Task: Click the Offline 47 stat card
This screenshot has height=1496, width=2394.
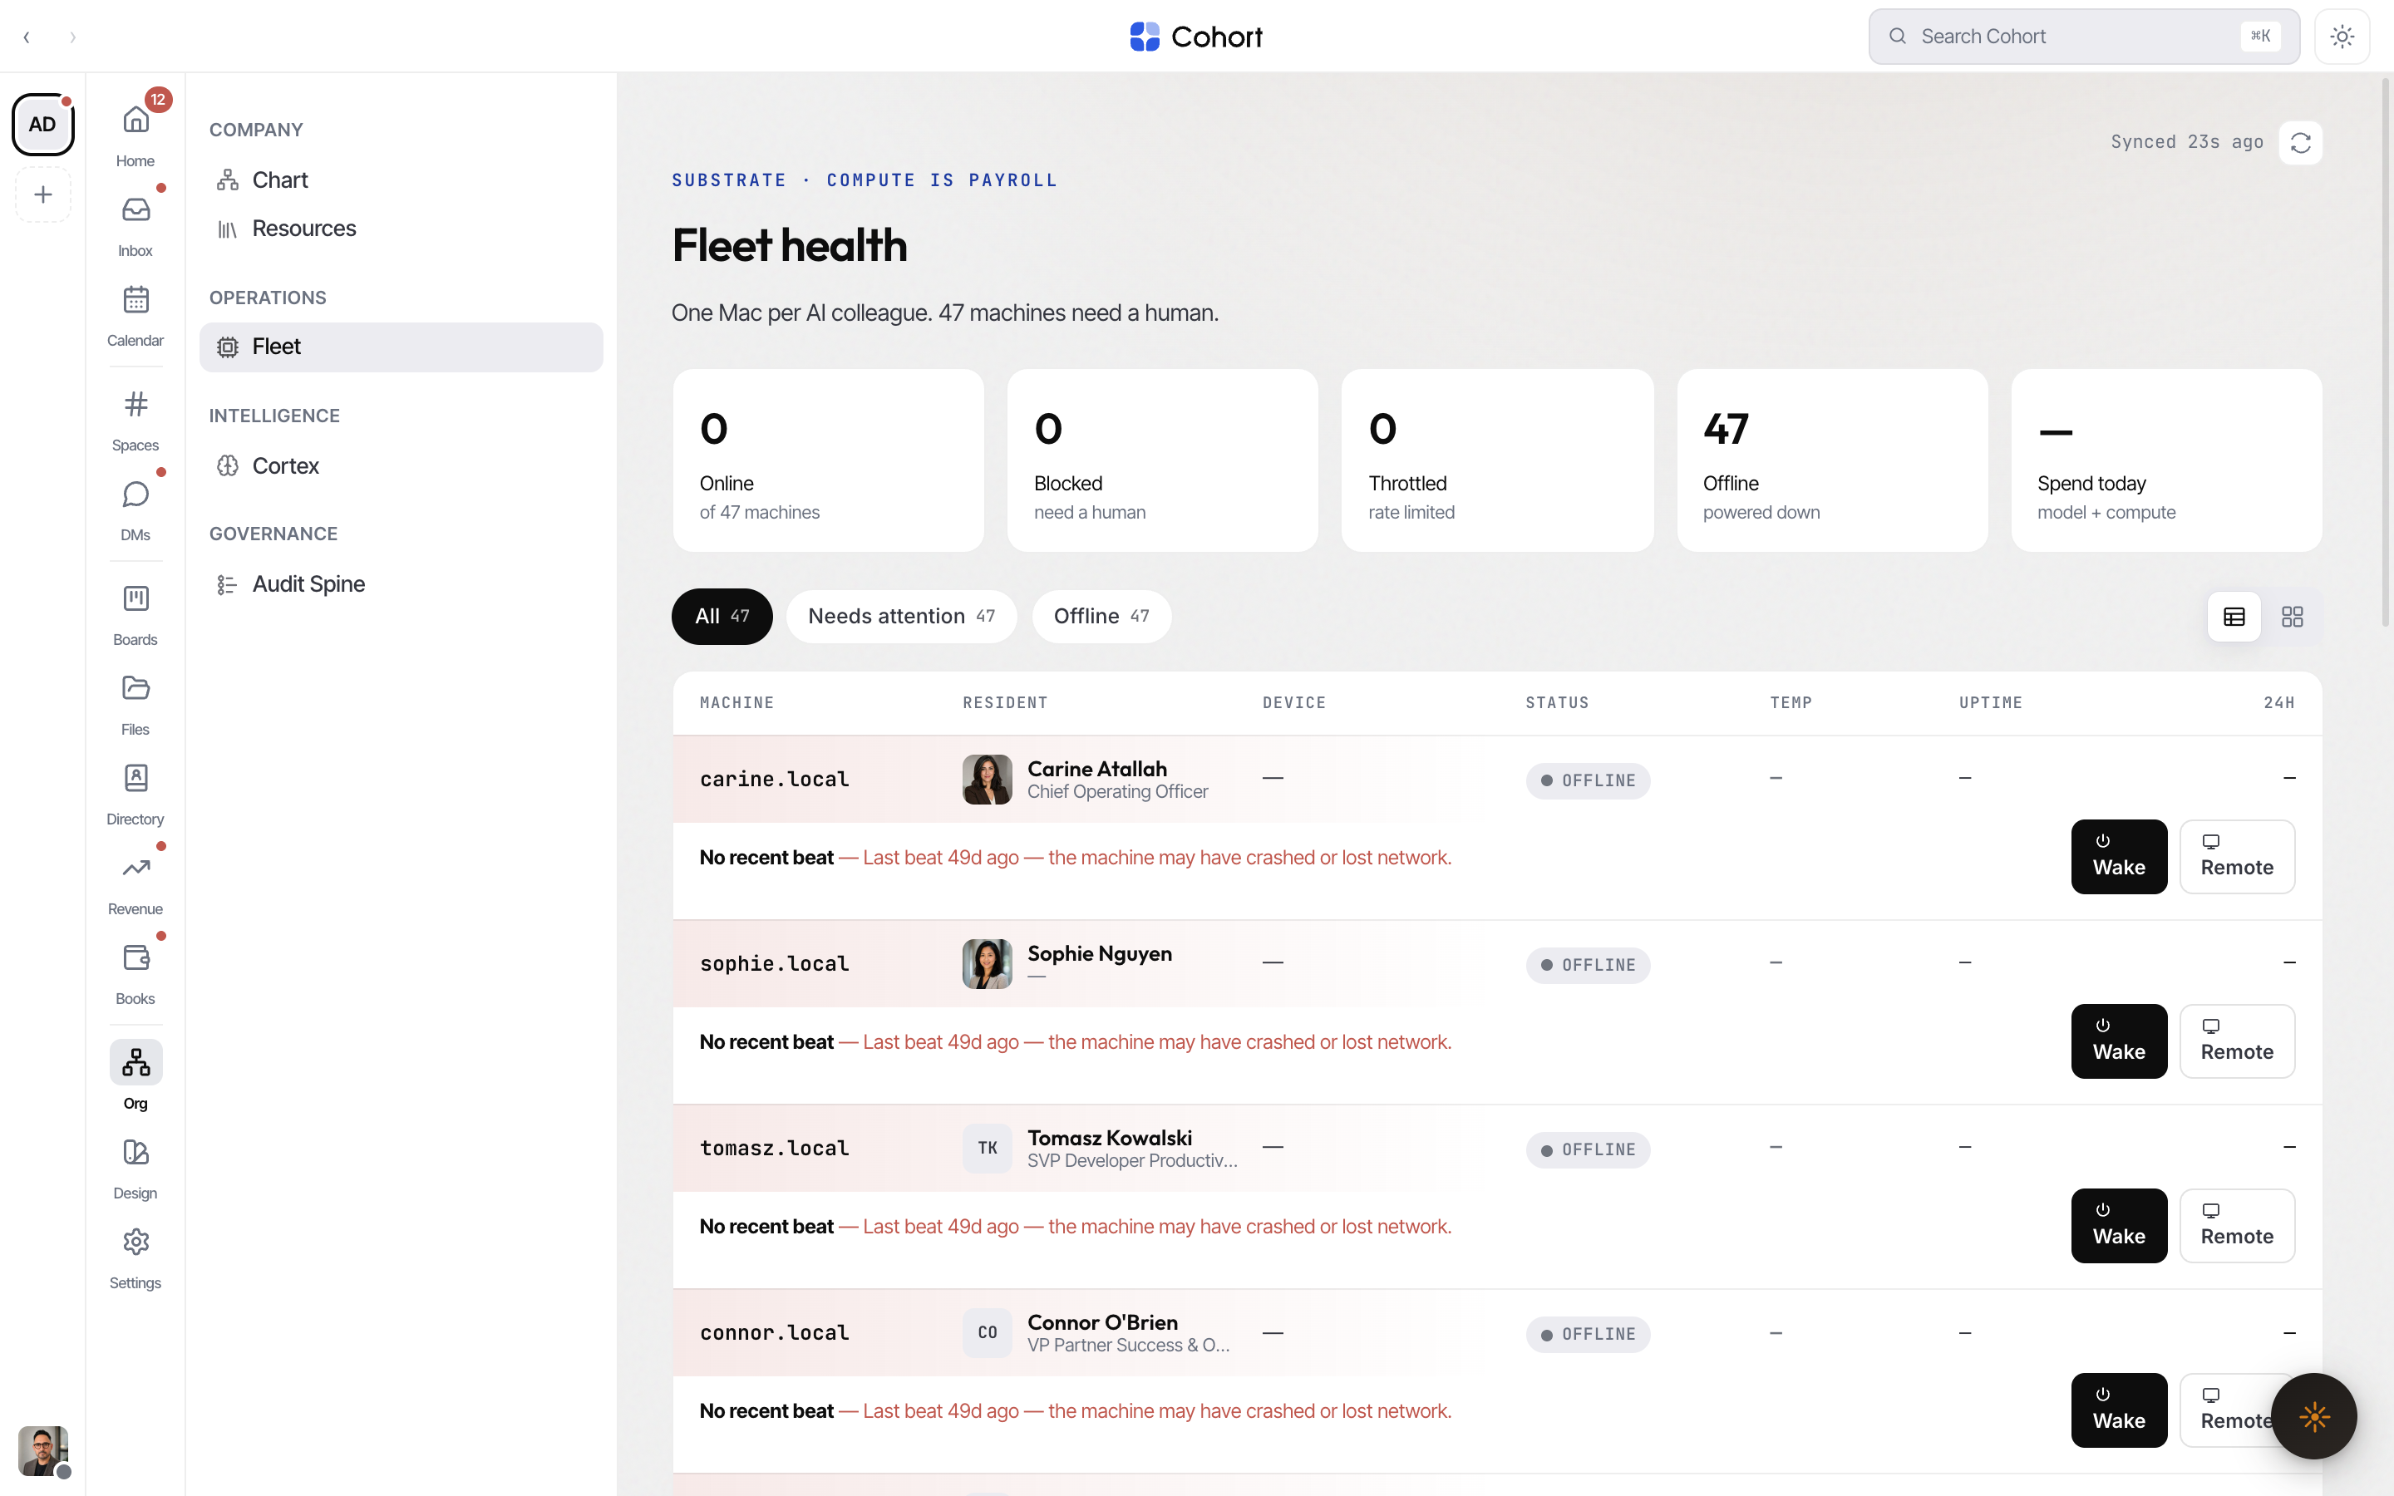Action: coord(1832,461)
